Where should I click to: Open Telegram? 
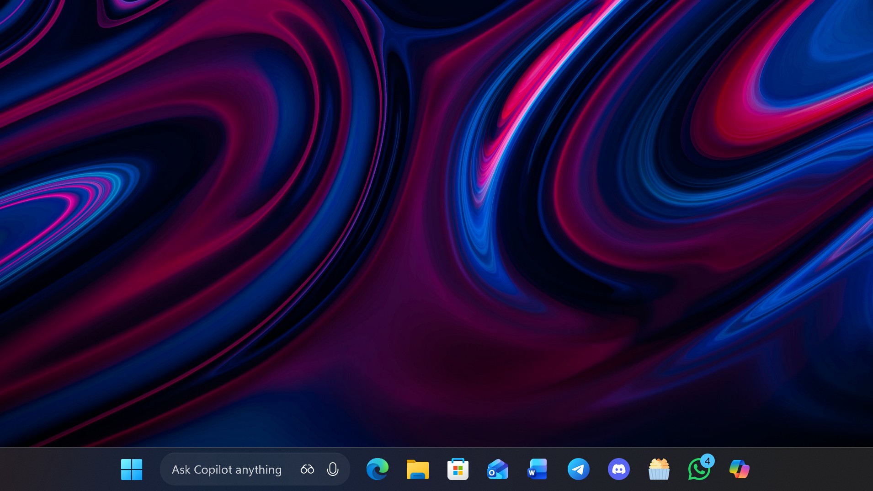(579, 469)
